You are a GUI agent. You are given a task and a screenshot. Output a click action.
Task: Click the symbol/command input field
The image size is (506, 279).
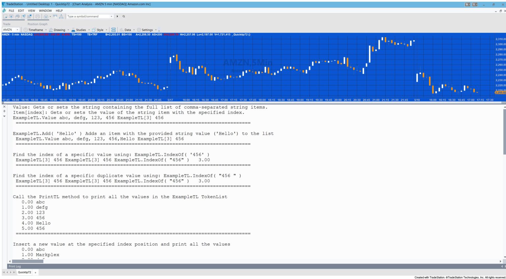click(x=89, y=16)
